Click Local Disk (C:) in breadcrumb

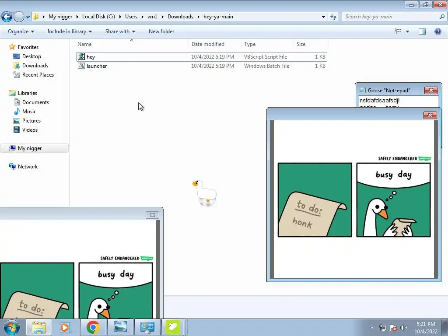[98, 17]
